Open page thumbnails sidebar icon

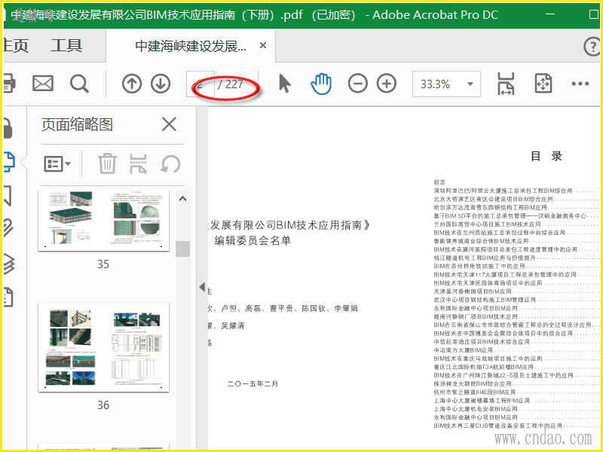tap(9, 161)
